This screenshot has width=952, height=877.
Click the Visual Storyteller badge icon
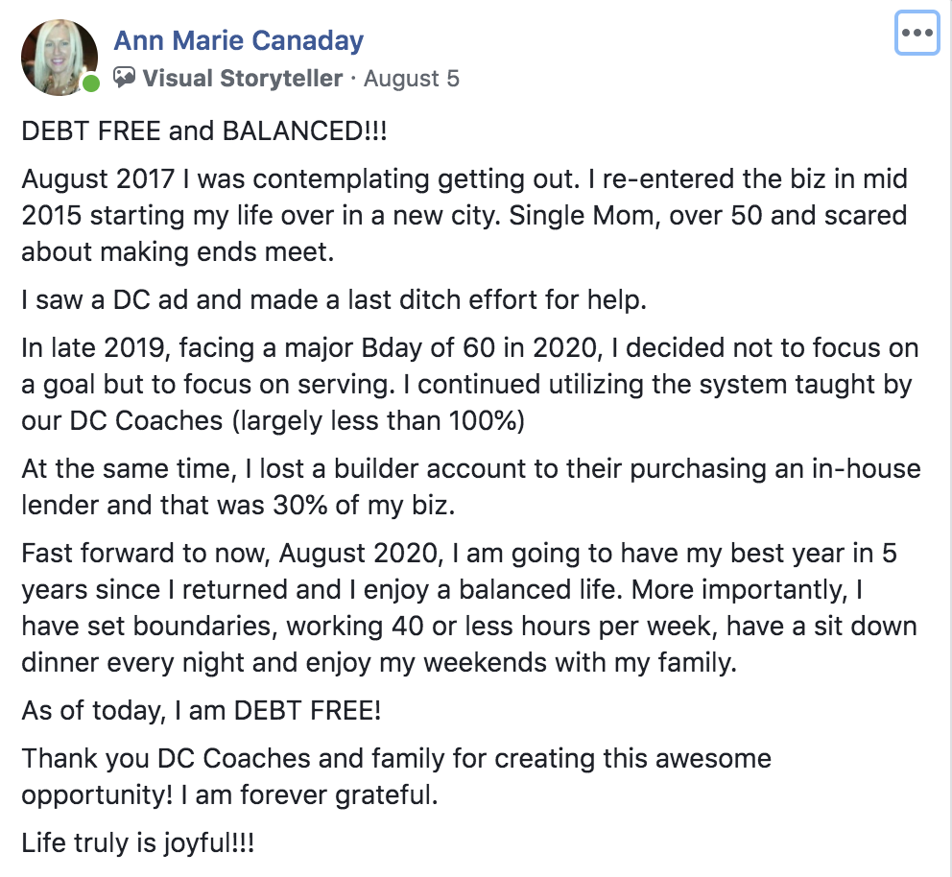(x=125, y=79)
